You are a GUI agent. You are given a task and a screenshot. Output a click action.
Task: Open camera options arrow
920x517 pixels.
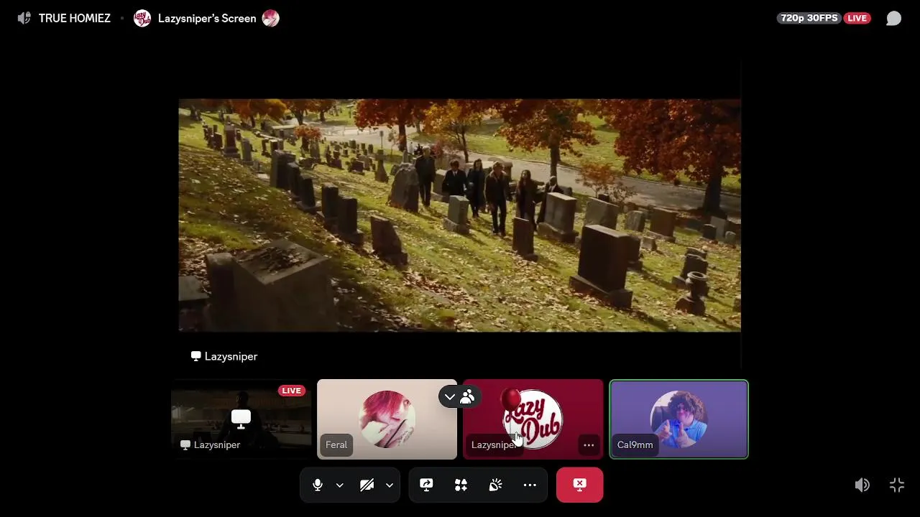[389, 485]
